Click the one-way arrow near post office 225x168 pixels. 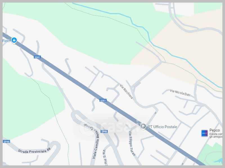[x=156, y=113]
